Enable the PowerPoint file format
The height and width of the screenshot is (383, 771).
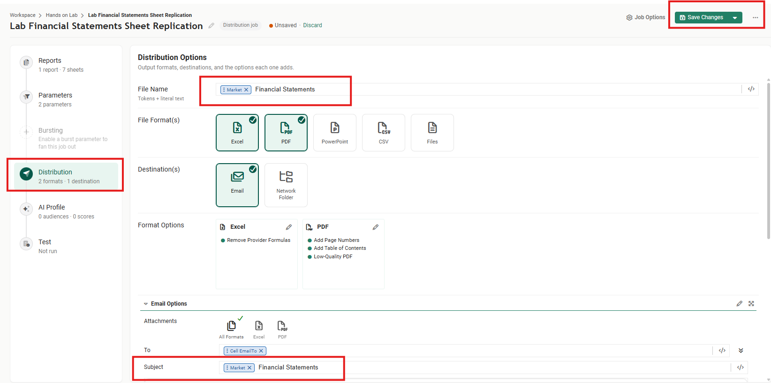(335, 133)
